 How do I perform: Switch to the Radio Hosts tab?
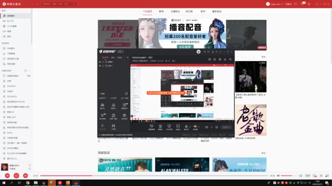[175, 12]
